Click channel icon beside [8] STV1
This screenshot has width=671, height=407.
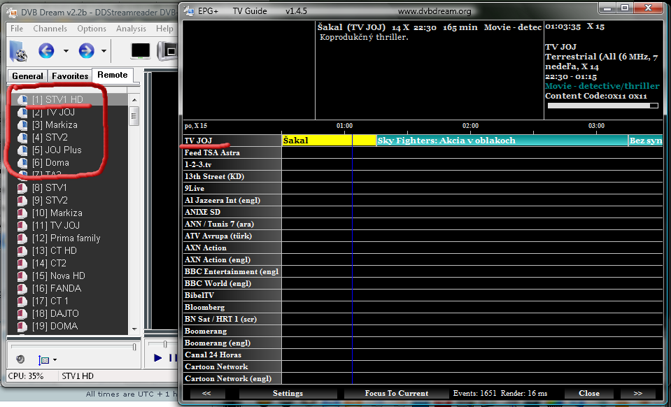pos(22,188)
